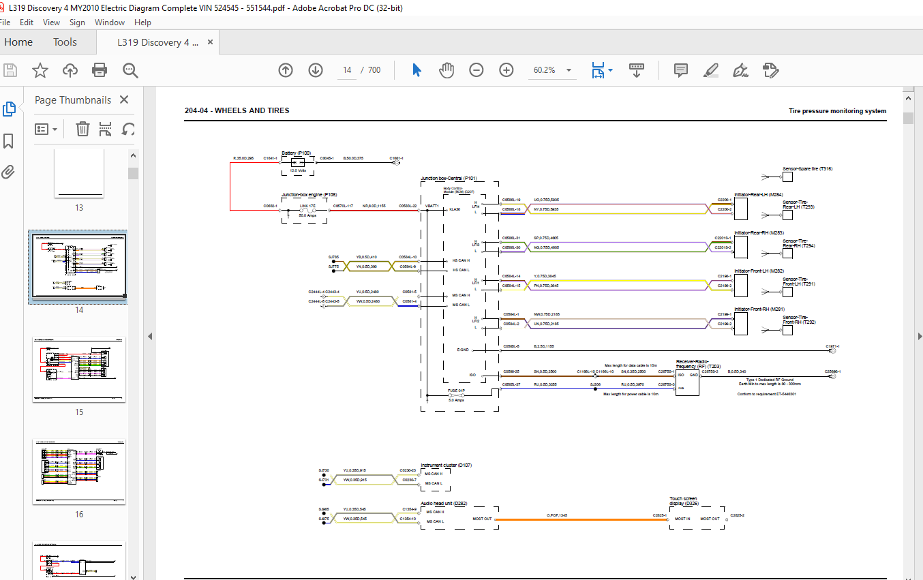Click the '204-04 - WHEELS AND TIRES' heading
Screen dimensions: 923x580
(237, 110)
